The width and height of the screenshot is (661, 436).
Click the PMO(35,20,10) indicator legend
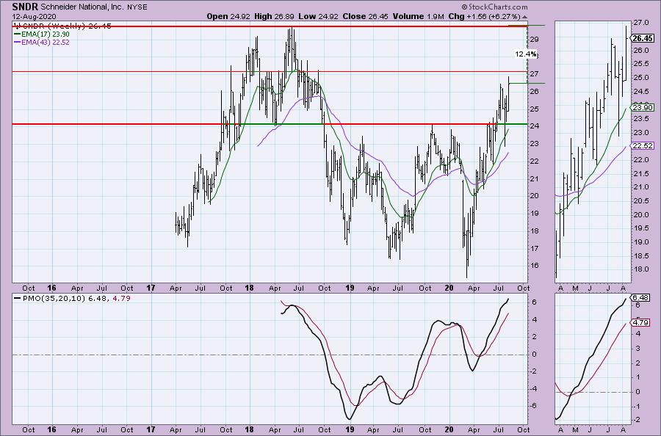click(x=72, y=298)
